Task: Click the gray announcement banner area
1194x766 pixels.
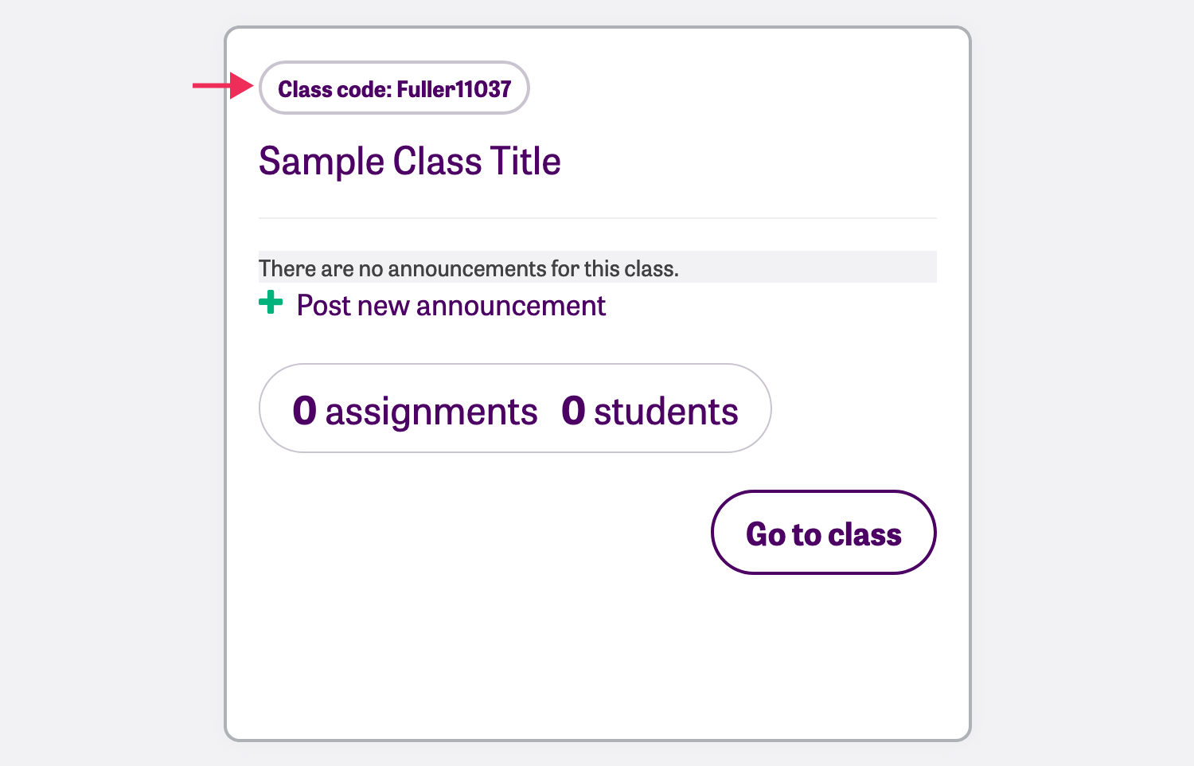Action: pyautogui.click(x=796, y=267)
